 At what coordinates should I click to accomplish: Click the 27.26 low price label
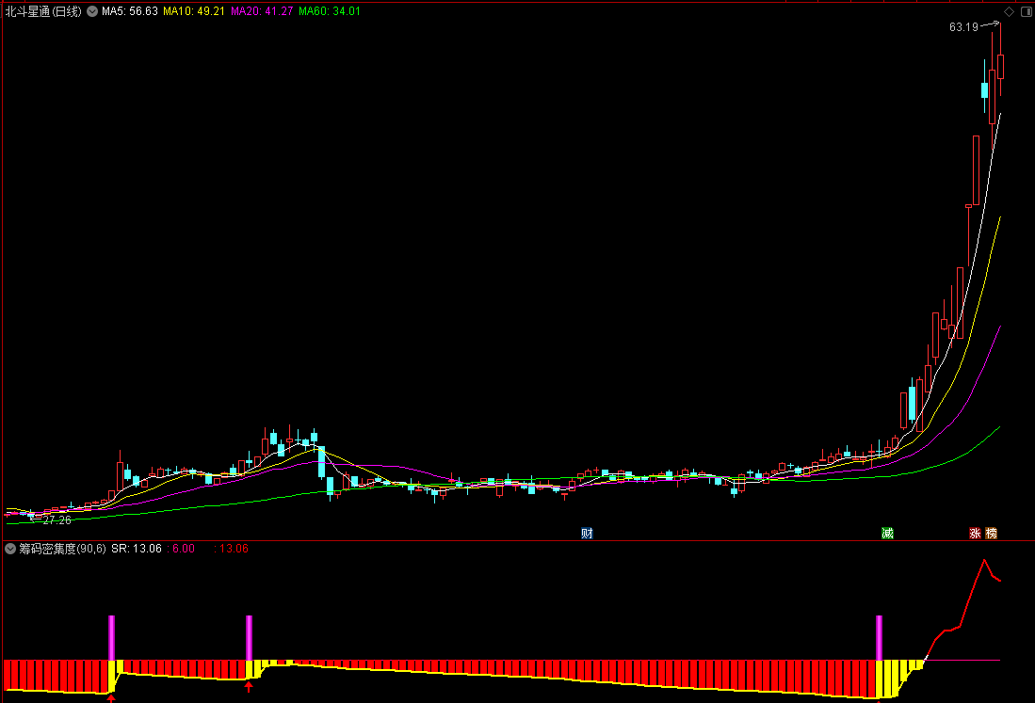[57, 520]
